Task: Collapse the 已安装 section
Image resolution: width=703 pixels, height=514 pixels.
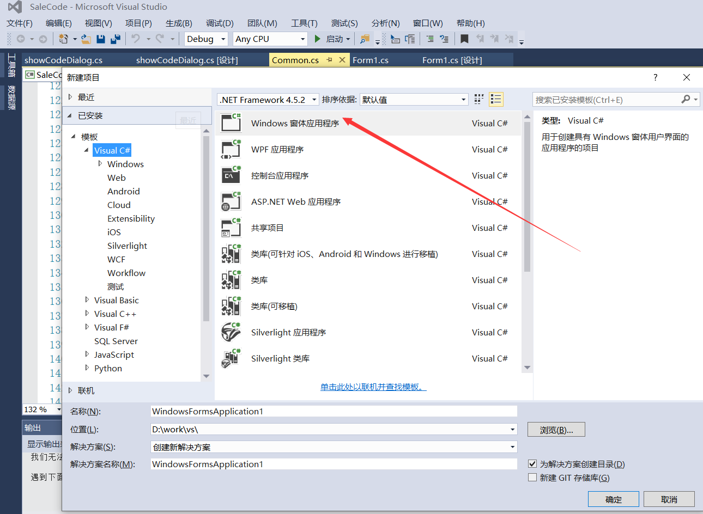Action: click(70, 115)
